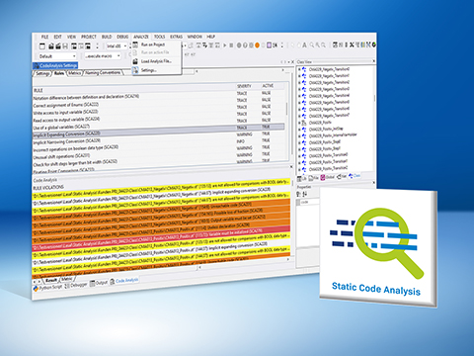Screen dimensions: 474x356
Task: Open the BUILD menu
Action: pyautogui.click(x=107, y=37)
